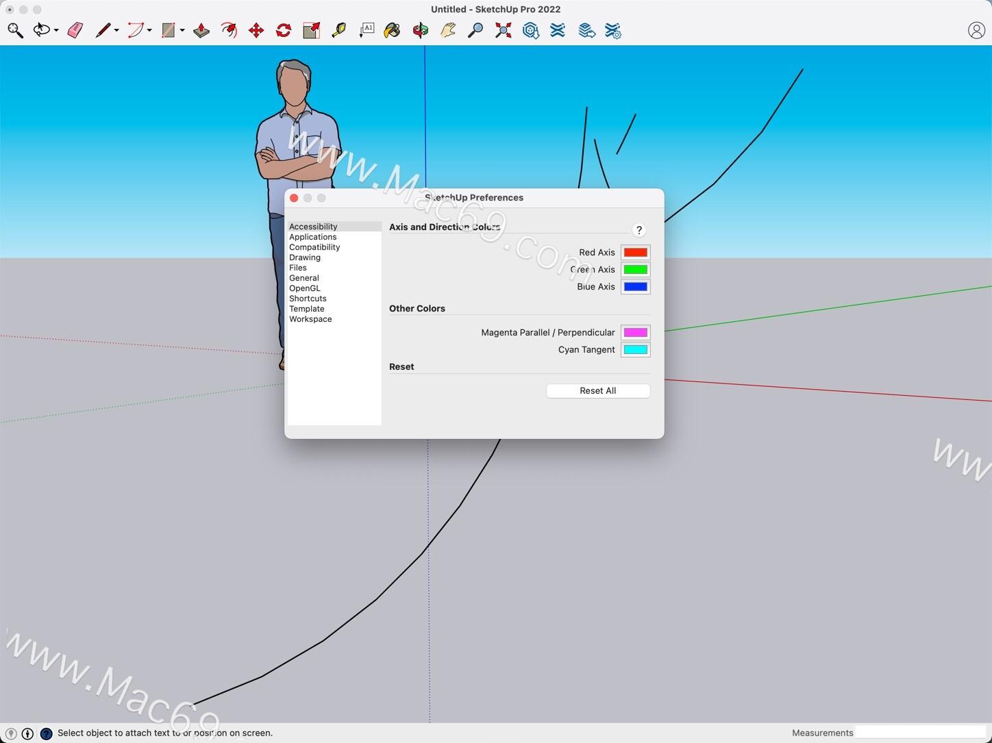Open the Applications preferences section
This screenshot has height=743, width=992.
334,237
